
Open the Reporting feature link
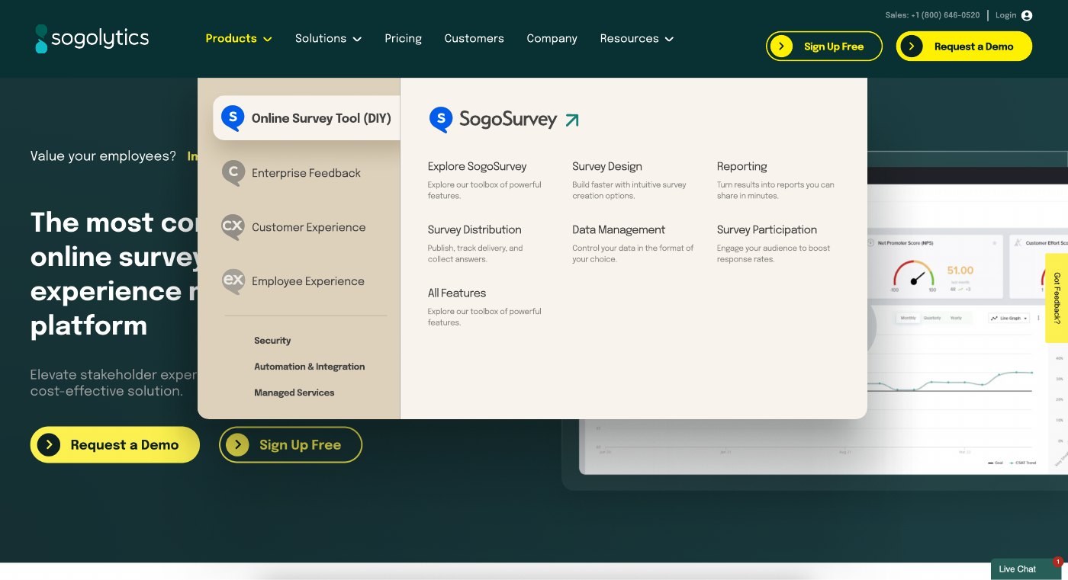[x=741, y=167]
